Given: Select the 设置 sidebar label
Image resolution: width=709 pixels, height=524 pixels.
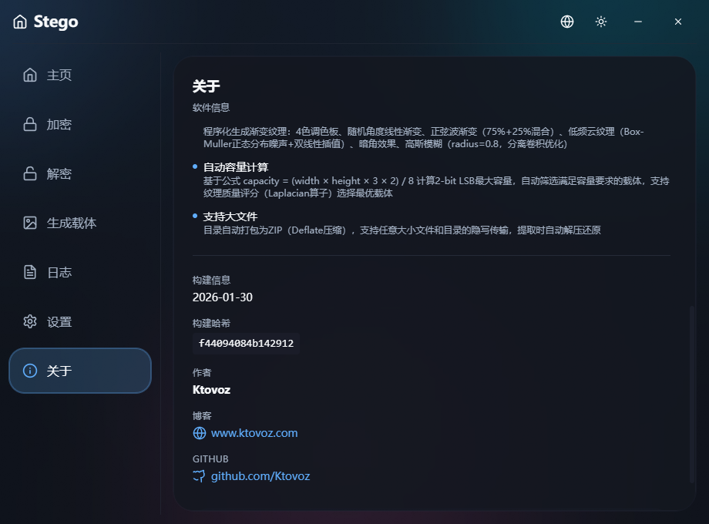Looking at the screenshot, I should [59, 321].
